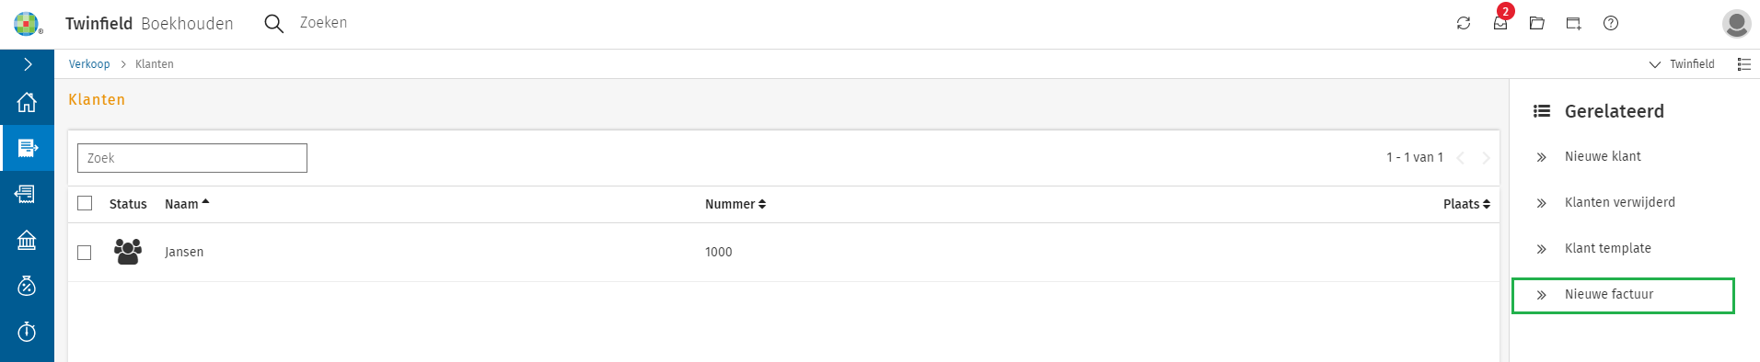Open the Home icon in sidebar

[27, 102]
